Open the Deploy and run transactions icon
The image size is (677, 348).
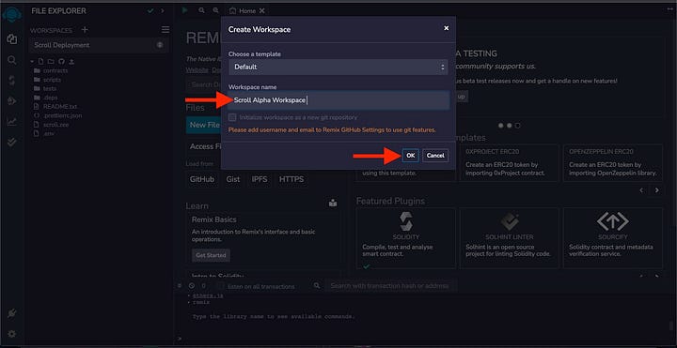[x=11, y=100]
